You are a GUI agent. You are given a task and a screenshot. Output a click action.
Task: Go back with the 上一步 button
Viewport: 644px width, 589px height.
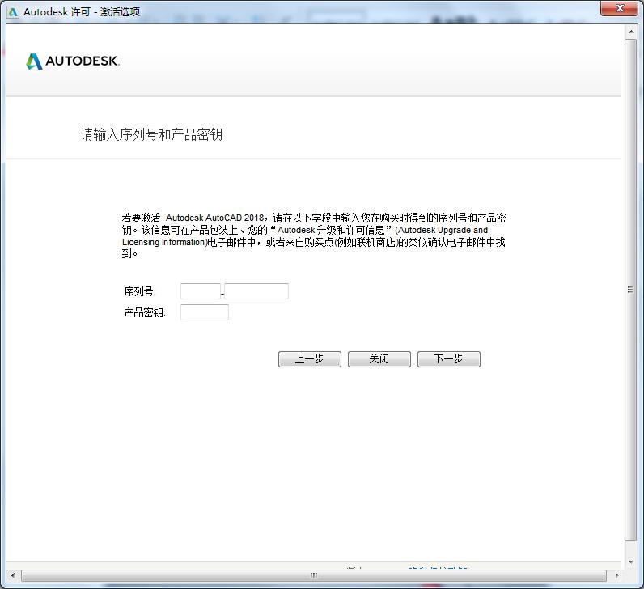tap(310, 359)
